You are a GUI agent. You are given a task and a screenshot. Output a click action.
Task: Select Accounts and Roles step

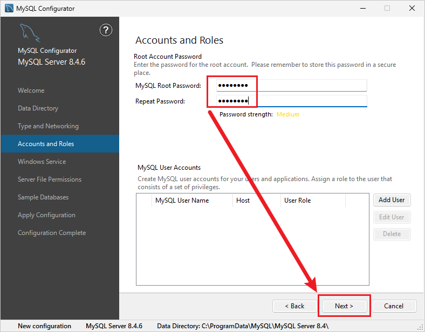point(60,144)
